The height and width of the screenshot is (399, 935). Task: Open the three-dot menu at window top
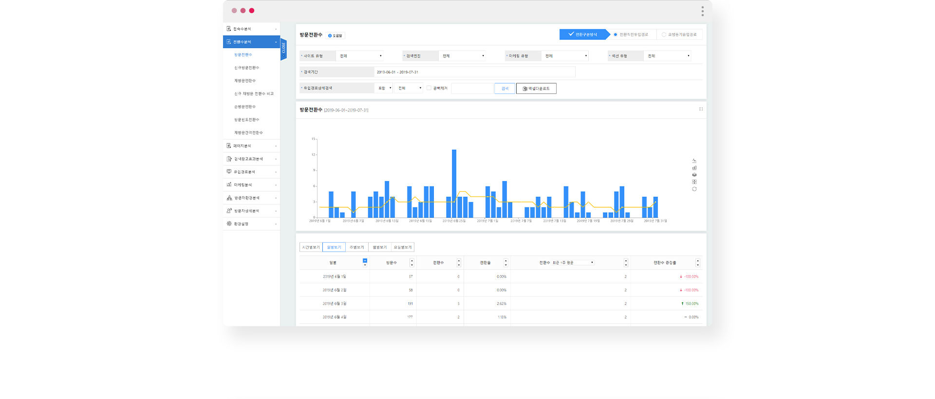click(x=702, y=11)
